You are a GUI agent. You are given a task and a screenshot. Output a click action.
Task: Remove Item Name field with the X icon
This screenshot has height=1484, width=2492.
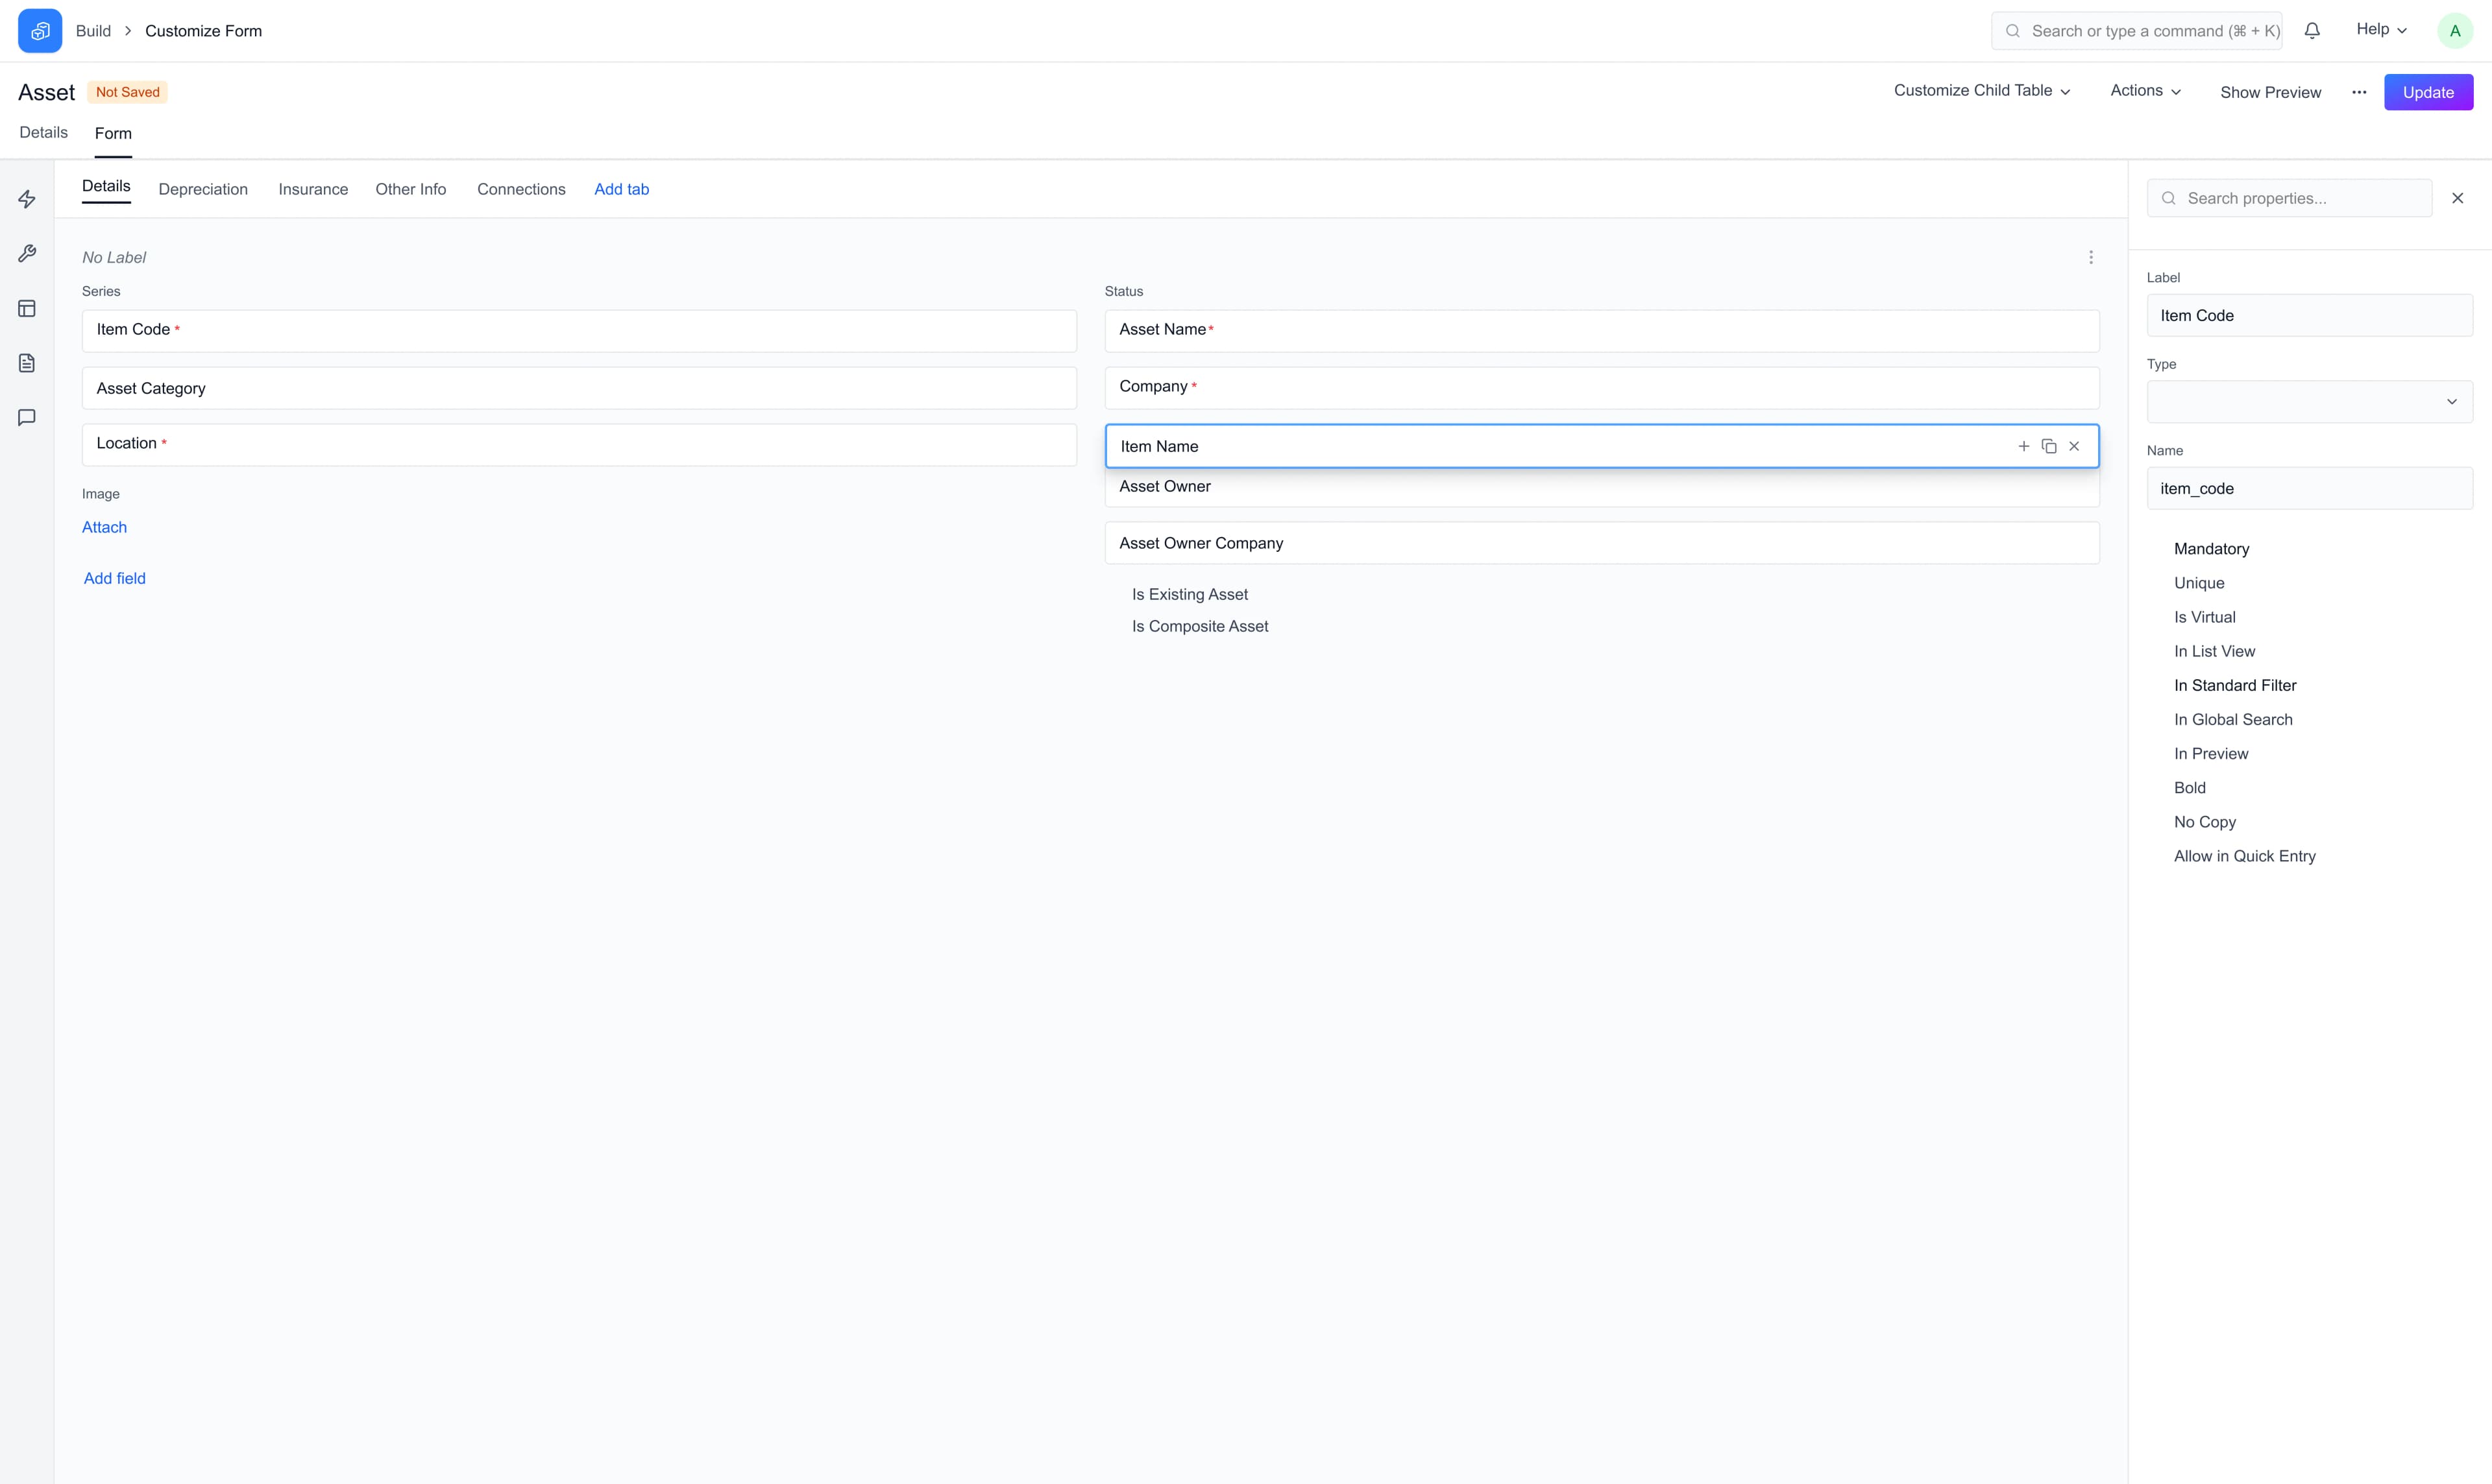click(2074, 446)
